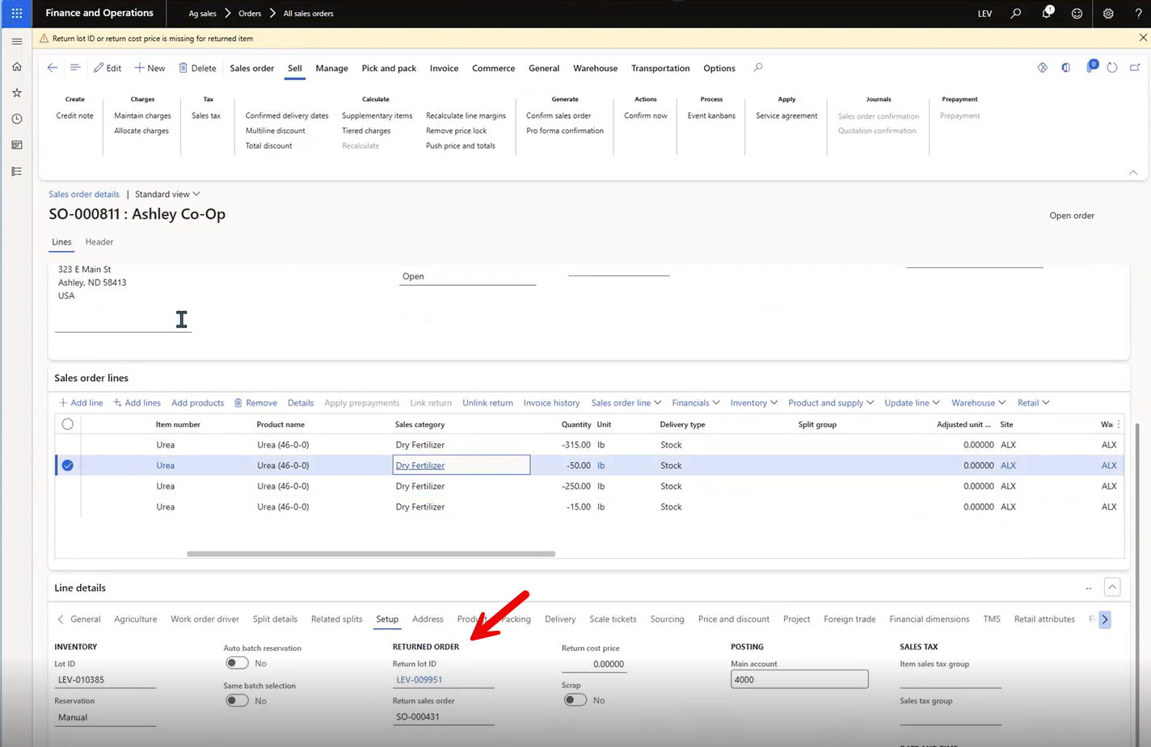Click the Return cost price field
This screenshot has width=1151, height=747.
point(593,664)
